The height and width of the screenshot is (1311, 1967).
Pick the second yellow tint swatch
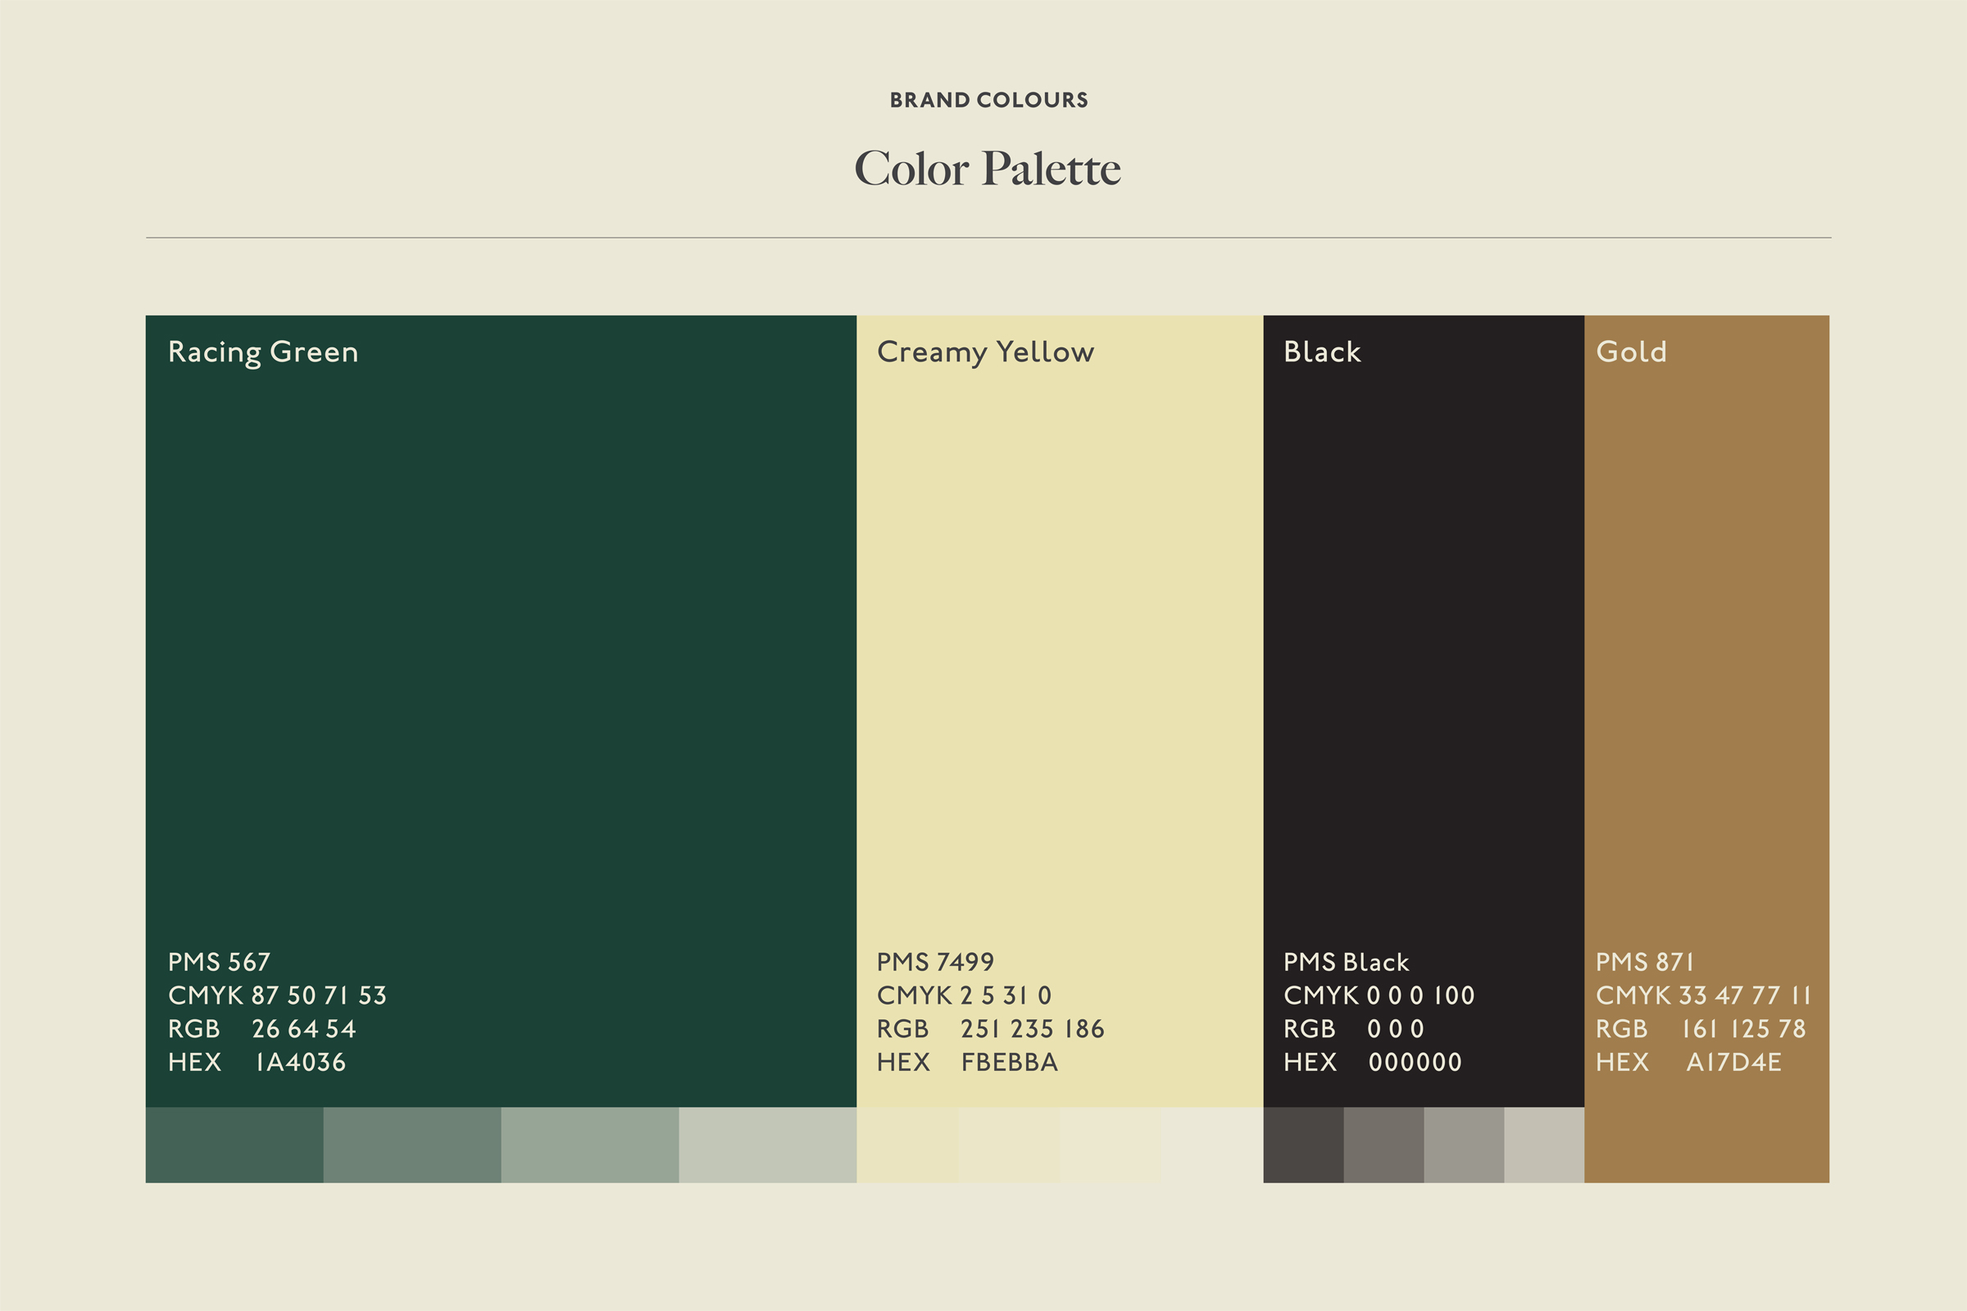1010,1145
